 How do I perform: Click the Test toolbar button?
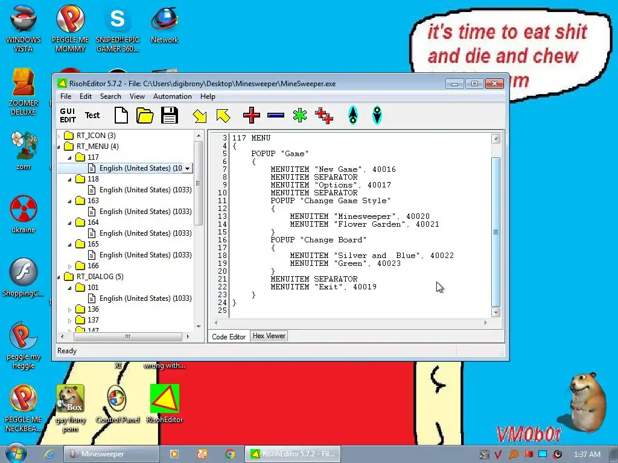coord(92,115)
